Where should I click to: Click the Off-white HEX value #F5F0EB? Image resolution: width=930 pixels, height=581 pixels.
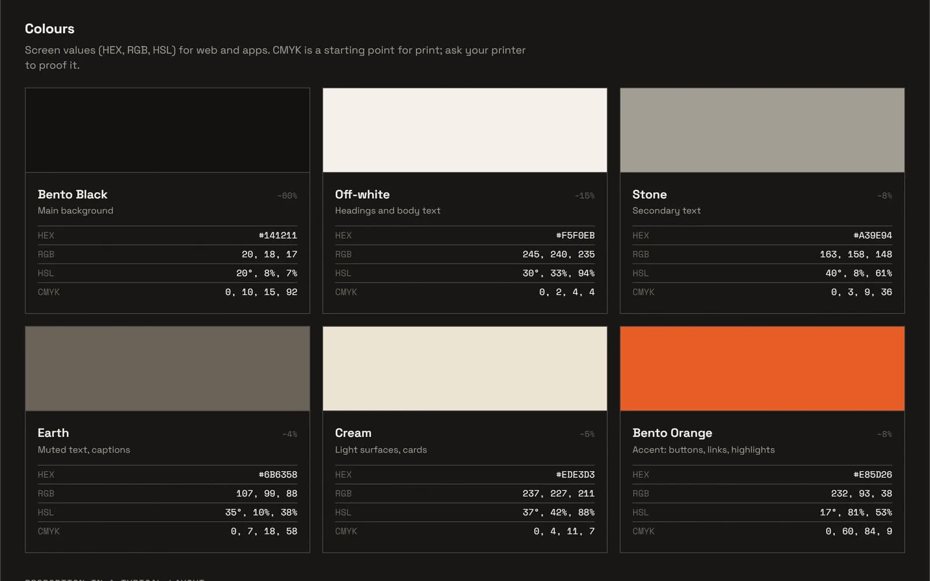[x=575, y=235]
